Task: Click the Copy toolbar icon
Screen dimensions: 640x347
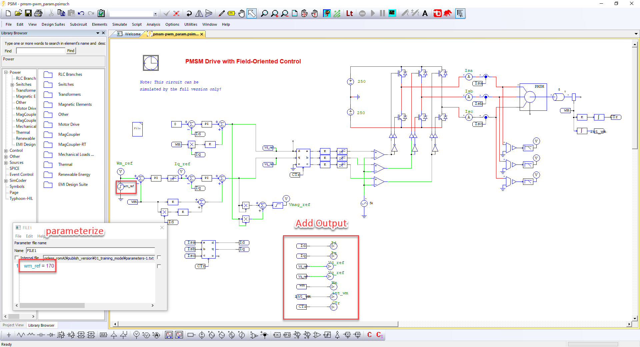Action: 61,13
